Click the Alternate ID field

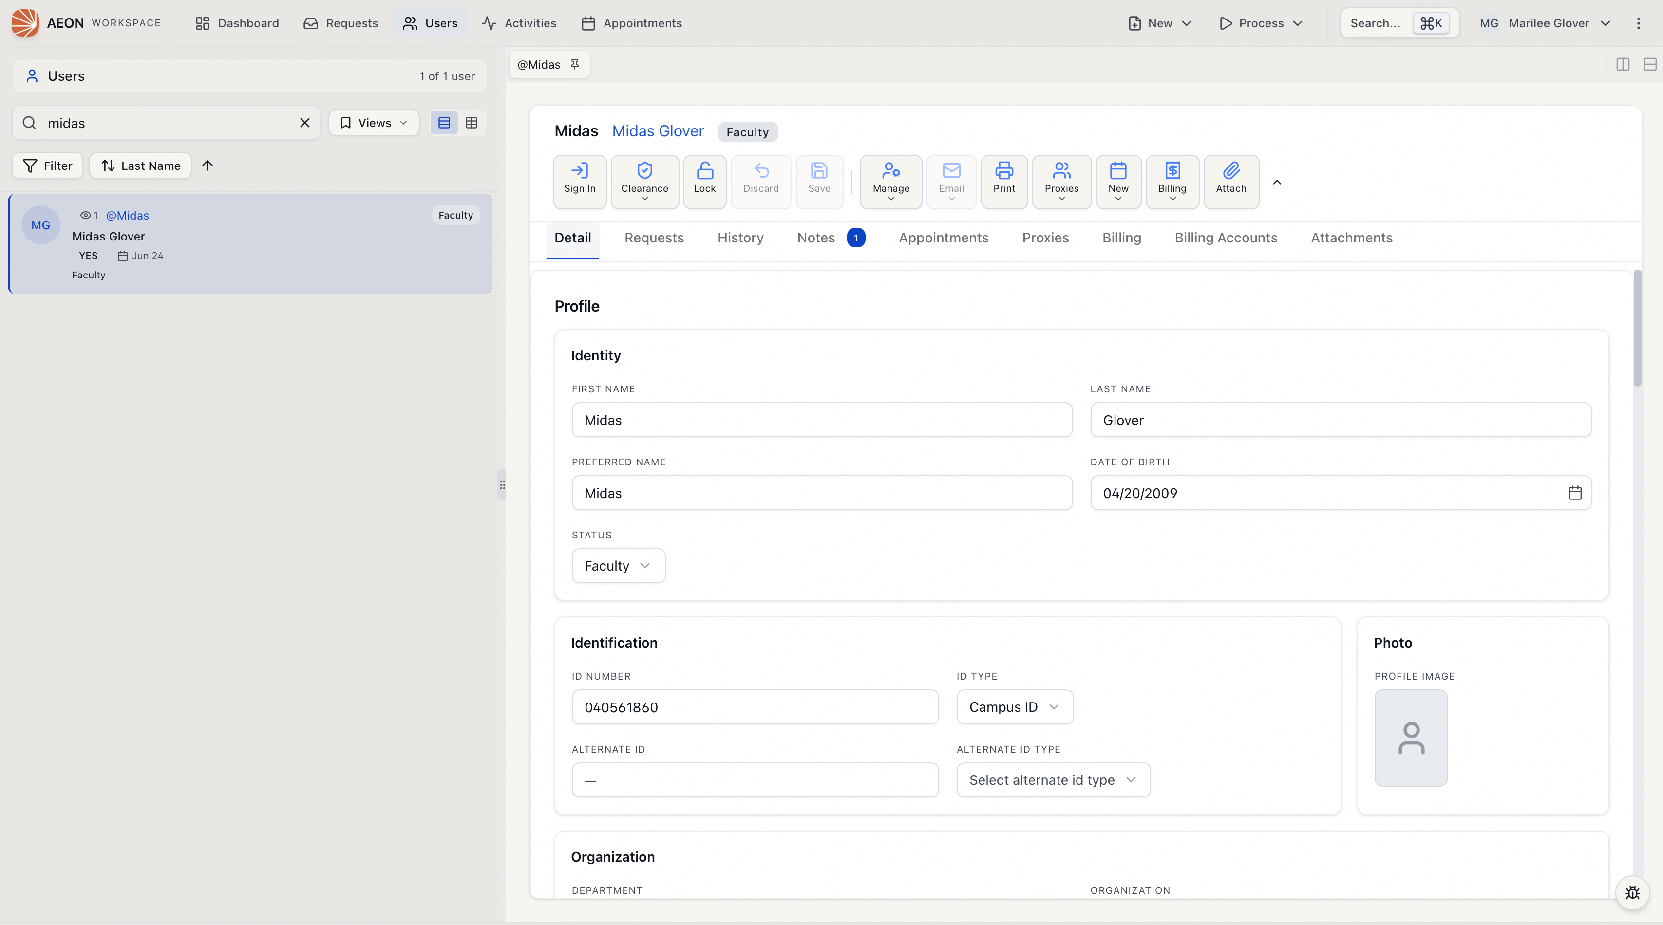755,780
